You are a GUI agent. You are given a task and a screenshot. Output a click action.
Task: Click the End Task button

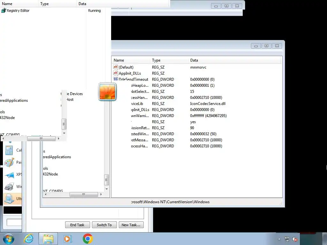tap(77, 225)
